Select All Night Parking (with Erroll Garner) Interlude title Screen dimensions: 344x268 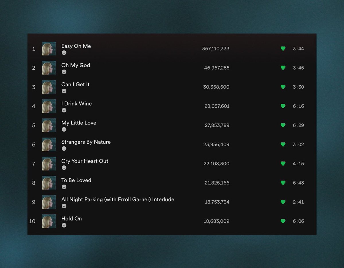[x=118, y=199]
